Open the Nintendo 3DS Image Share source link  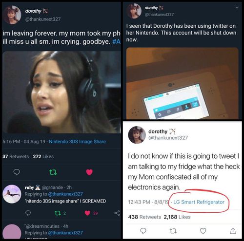click(77, 142)
